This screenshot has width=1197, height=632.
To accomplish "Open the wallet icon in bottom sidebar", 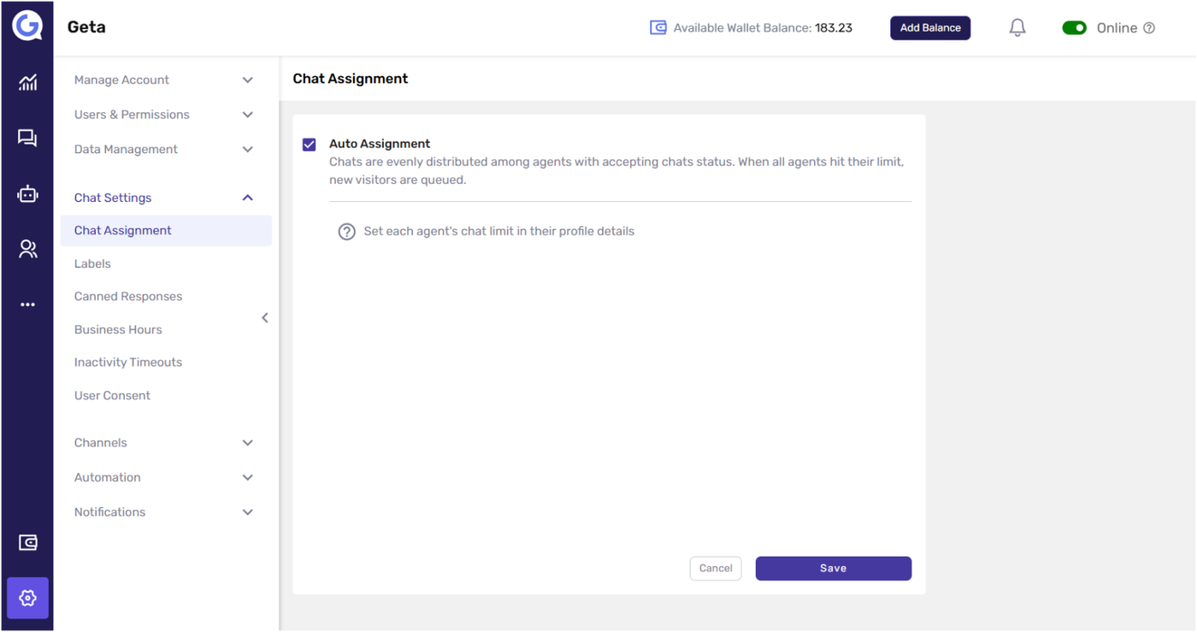I will pos(27,543).
